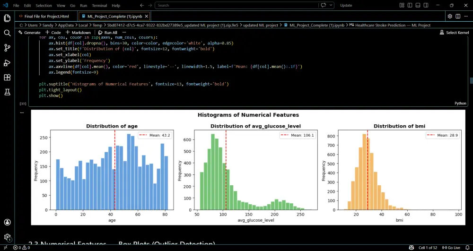Expand the Sandy breadcrumb
The image size is (473, 251).
pos(47,26)
